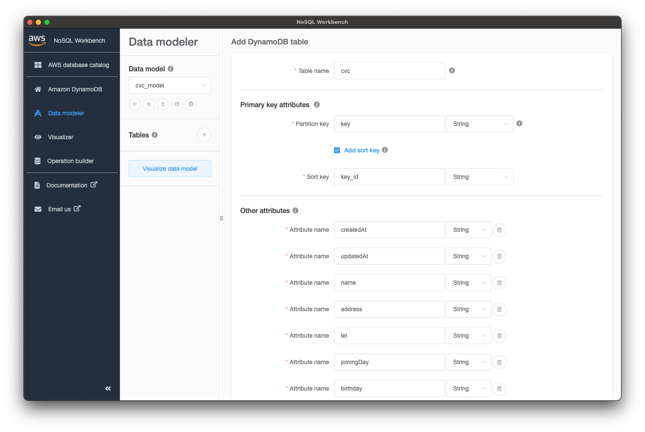Delete the updatedAt attribute row
This screenshot has height=432, width=645.
click(500, 257)
